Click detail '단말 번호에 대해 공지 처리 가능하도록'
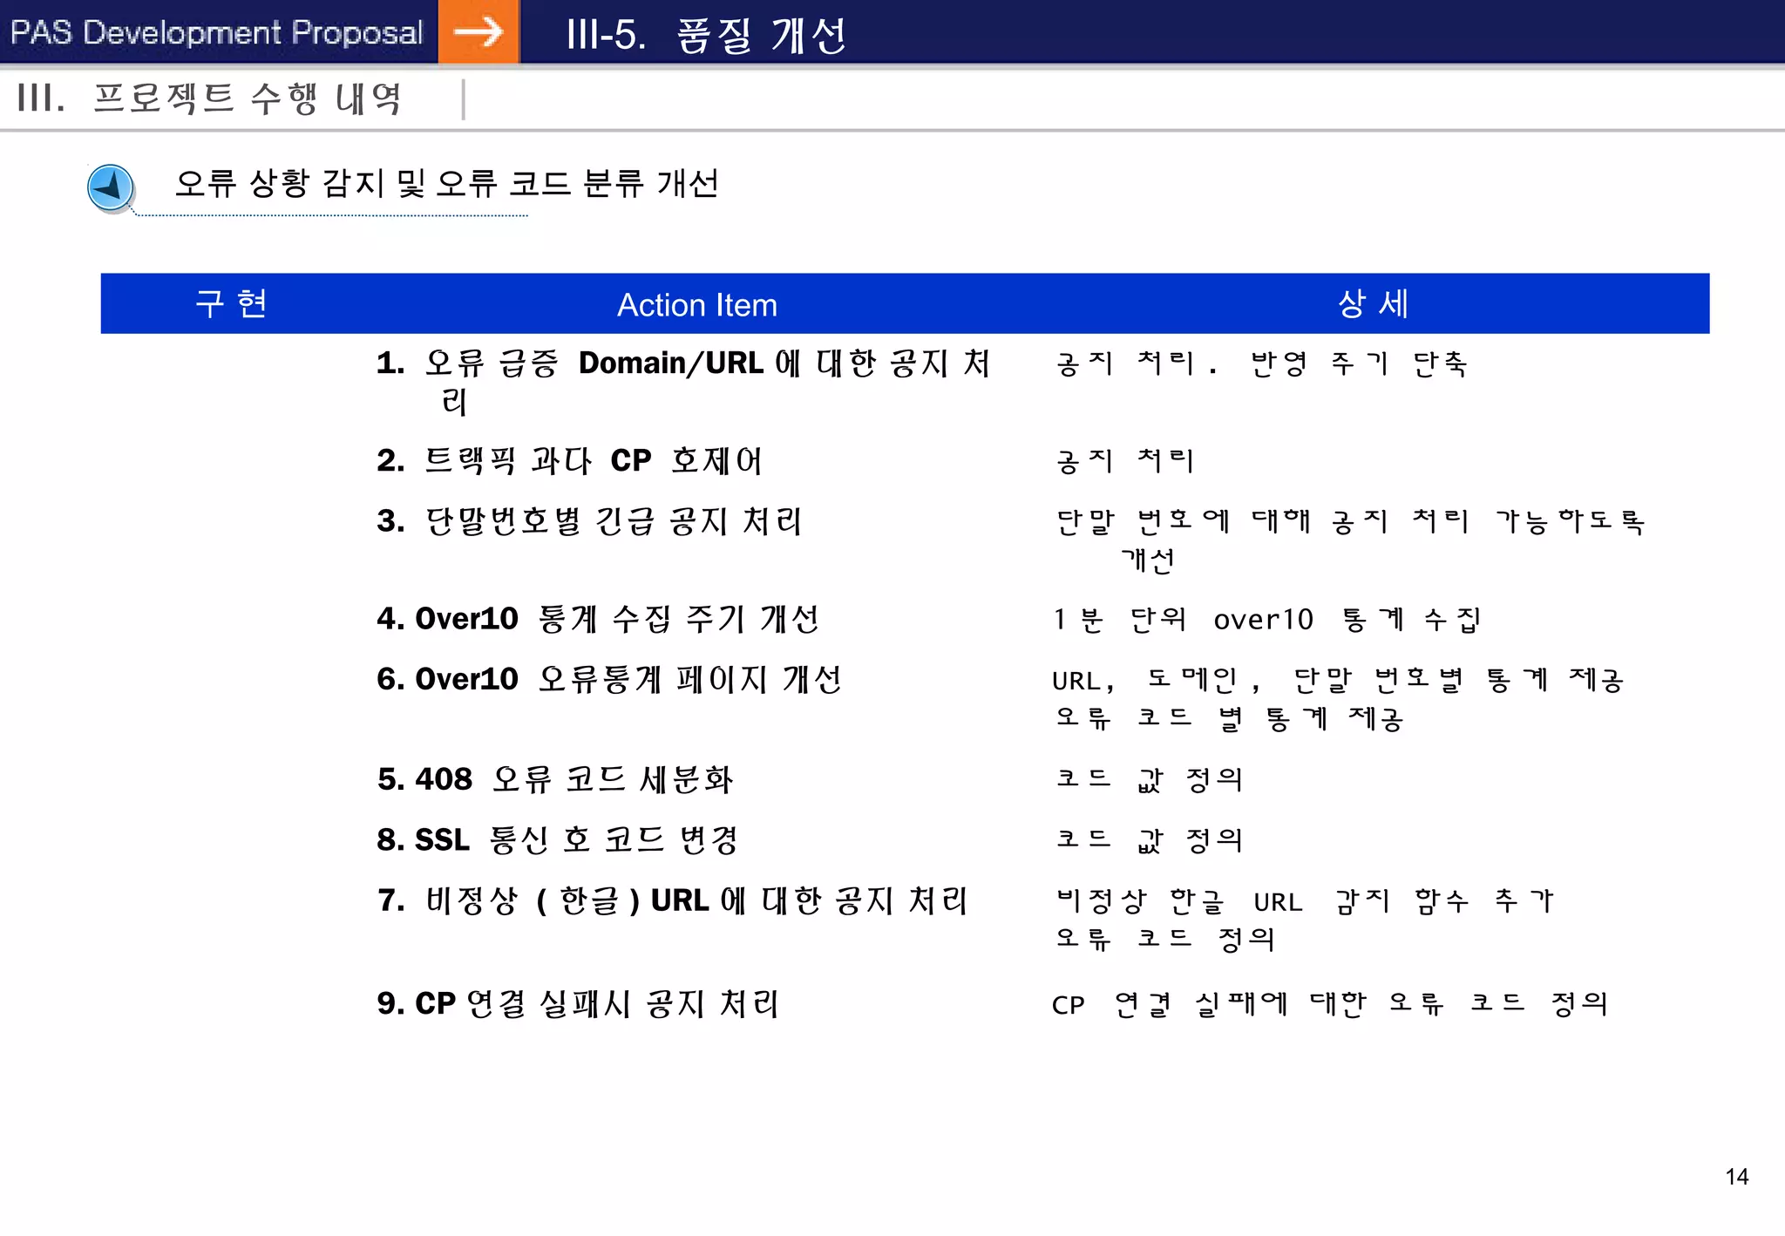1785x1236 pixels. tap(1350, 521)
